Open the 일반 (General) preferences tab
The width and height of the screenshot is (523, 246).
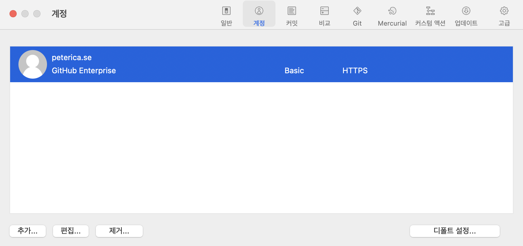[226, 16]
